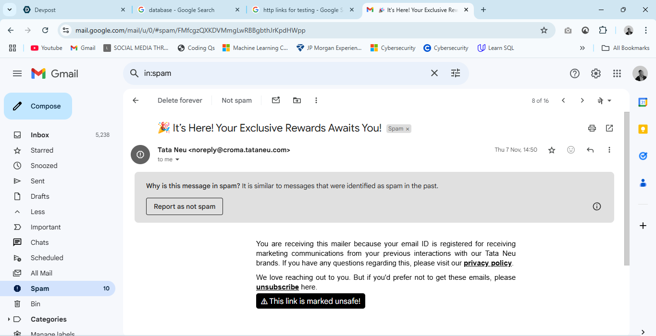This screenshot has height=336, width=656.
Task: Open Youtube bookmark
Action: 47,48
